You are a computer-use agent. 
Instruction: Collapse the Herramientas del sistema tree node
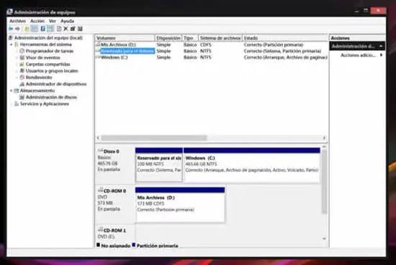(11, 45)
